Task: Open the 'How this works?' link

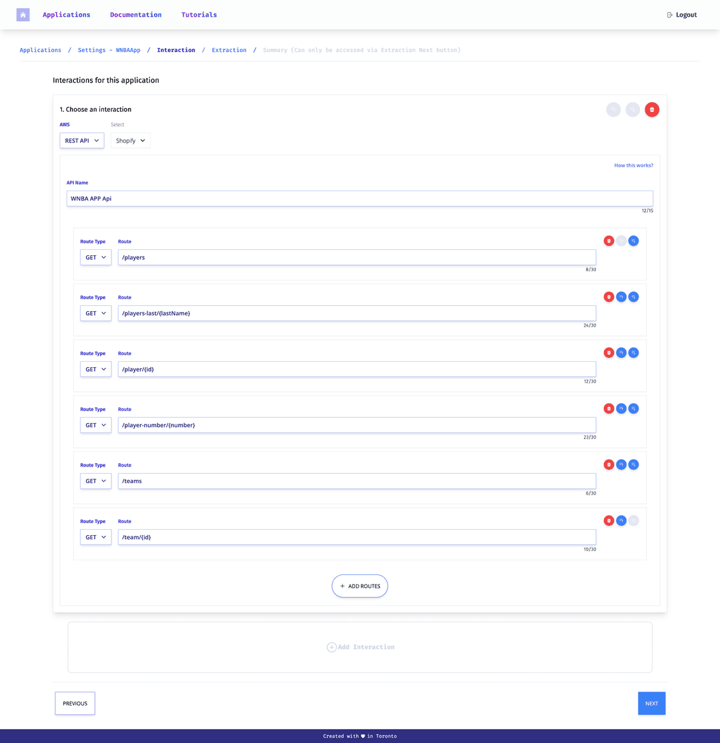Action: click(633, 165)
